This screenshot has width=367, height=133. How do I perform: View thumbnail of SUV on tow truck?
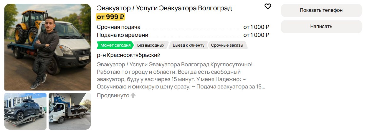tap(25, 111)
